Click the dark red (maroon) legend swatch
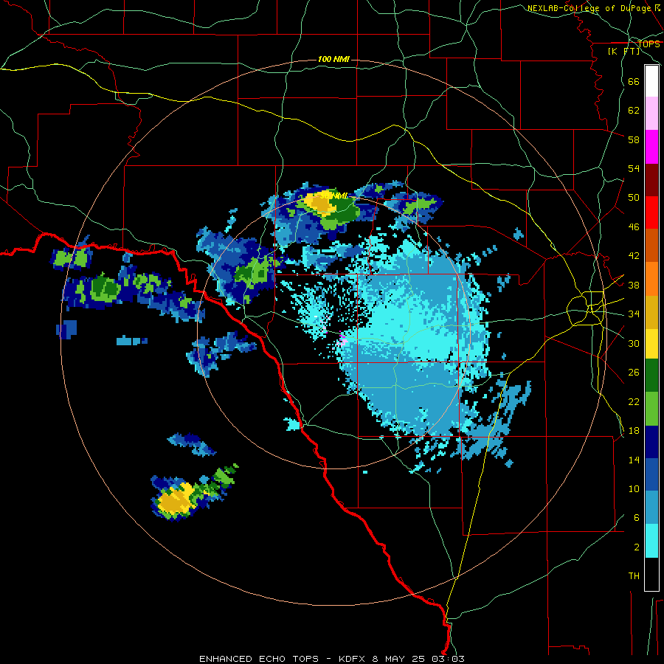The image size is (664, 664). 651,179
